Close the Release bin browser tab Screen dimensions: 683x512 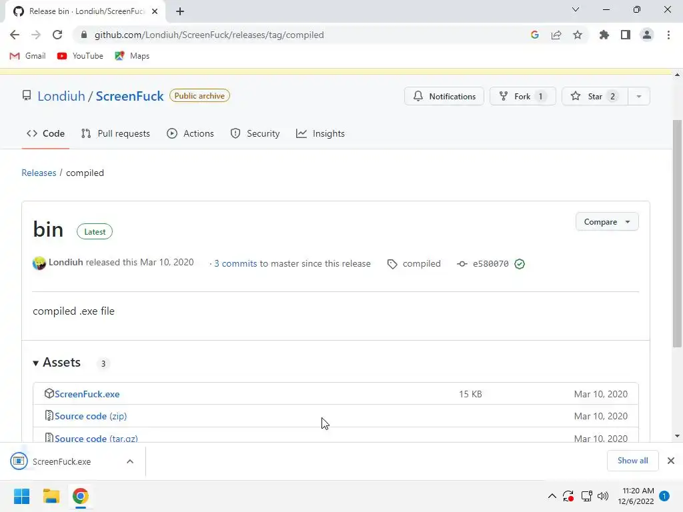[x=155, y=11]
